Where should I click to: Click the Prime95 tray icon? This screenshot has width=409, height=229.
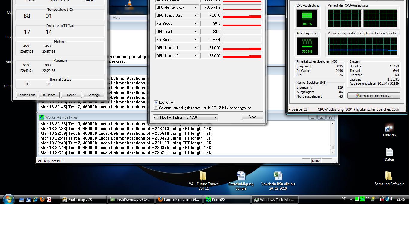[x=362, y=199]
